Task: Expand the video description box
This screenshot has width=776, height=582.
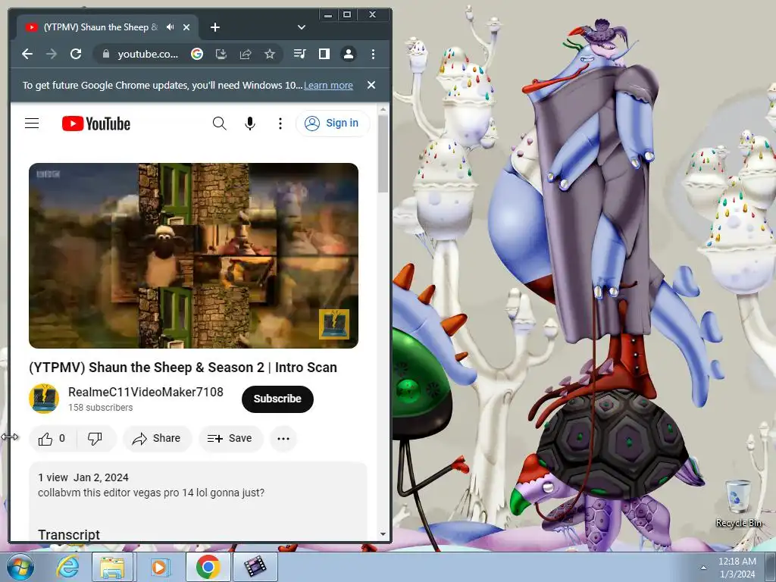Action: (198, 501)
